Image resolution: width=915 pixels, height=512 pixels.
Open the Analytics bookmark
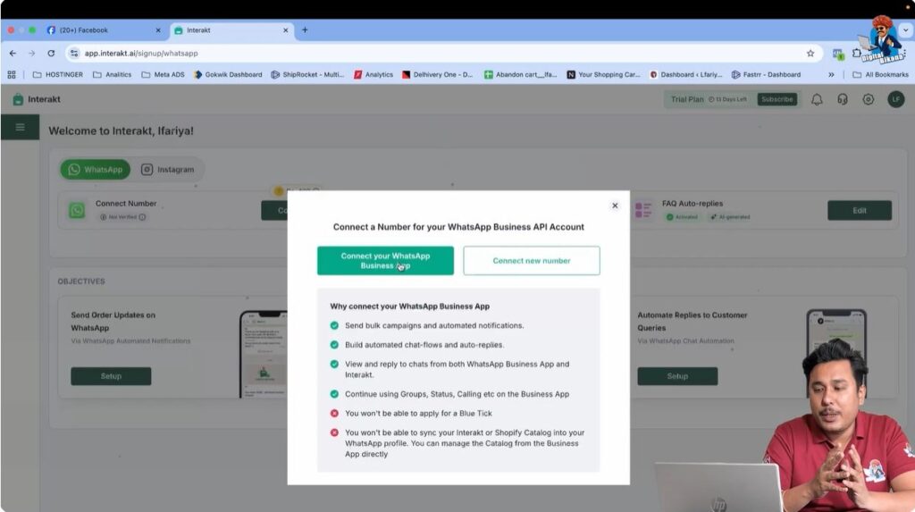pos(374,75)
